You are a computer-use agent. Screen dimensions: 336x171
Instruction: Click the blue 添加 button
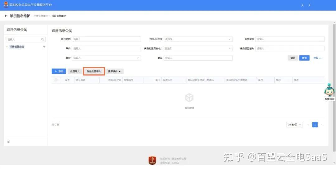pos(59,71)
